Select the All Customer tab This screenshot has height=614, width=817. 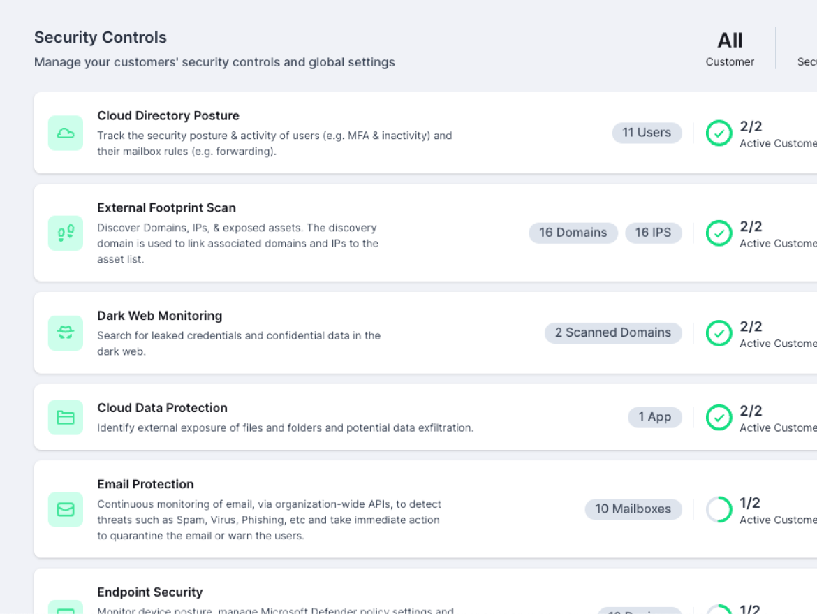[x=730, y=49]
